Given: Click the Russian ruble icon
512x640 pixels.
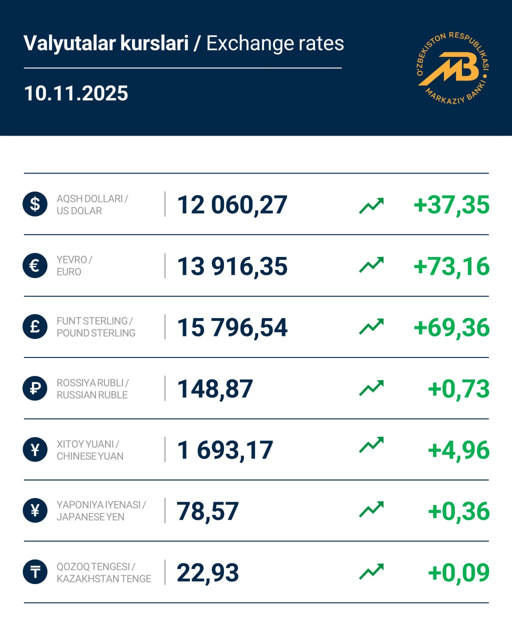Looking at the screenshot, I should [x=35, y=388].
